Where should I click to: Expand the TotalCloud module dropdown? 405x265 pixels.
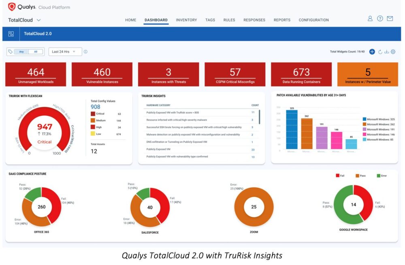coord(38,20)
